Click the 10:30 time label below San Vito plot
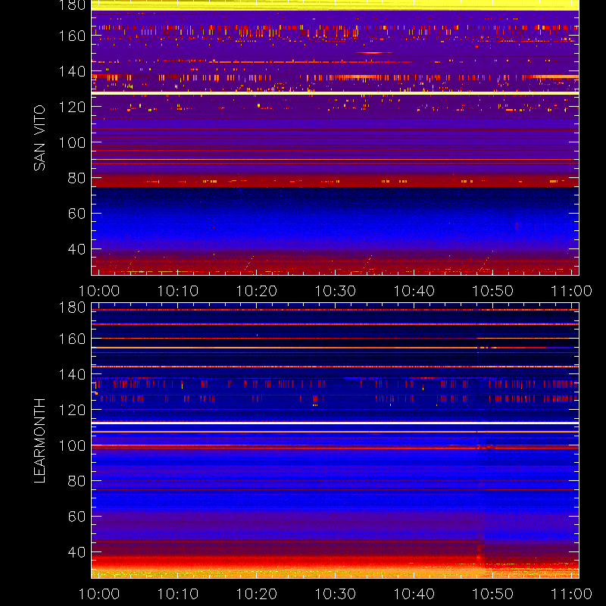The image size is (606, 606). 336,291
